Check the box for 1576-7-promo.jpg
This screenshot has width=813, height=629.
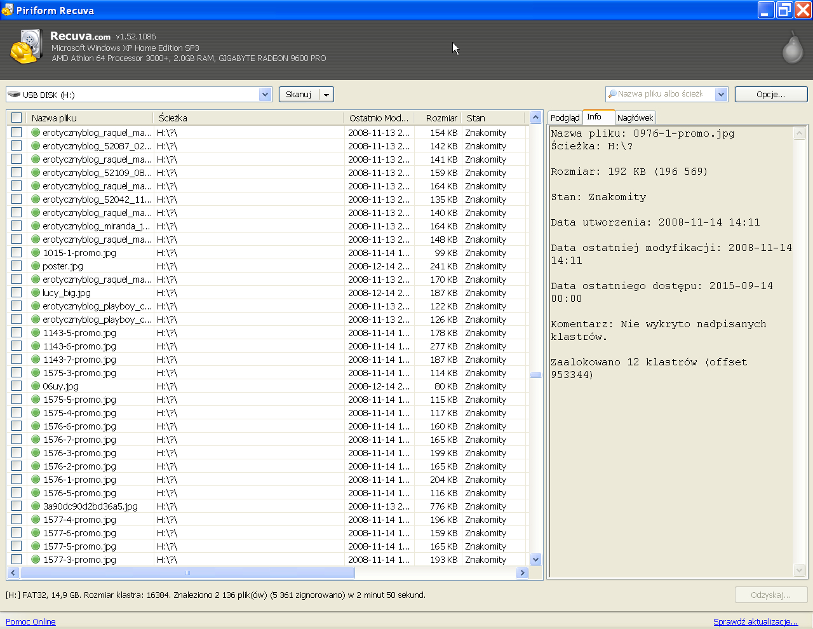click(x=17, y=439)
